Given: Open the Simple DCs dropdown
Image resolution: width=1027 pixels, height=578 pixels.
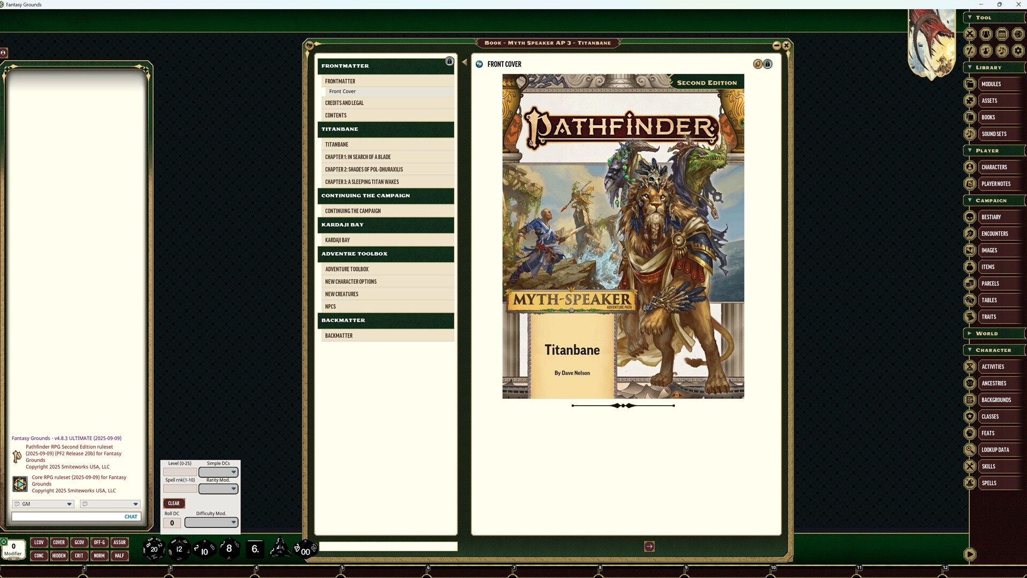Looking at the screenshot, I should click(x=233, y=472).
